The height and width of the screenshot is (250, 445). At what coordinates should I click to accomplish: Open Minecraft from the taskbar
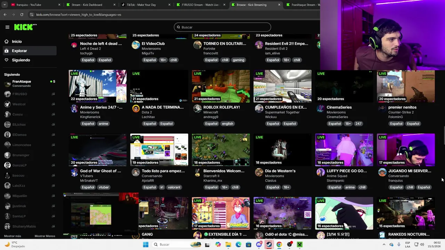(299, 244)
